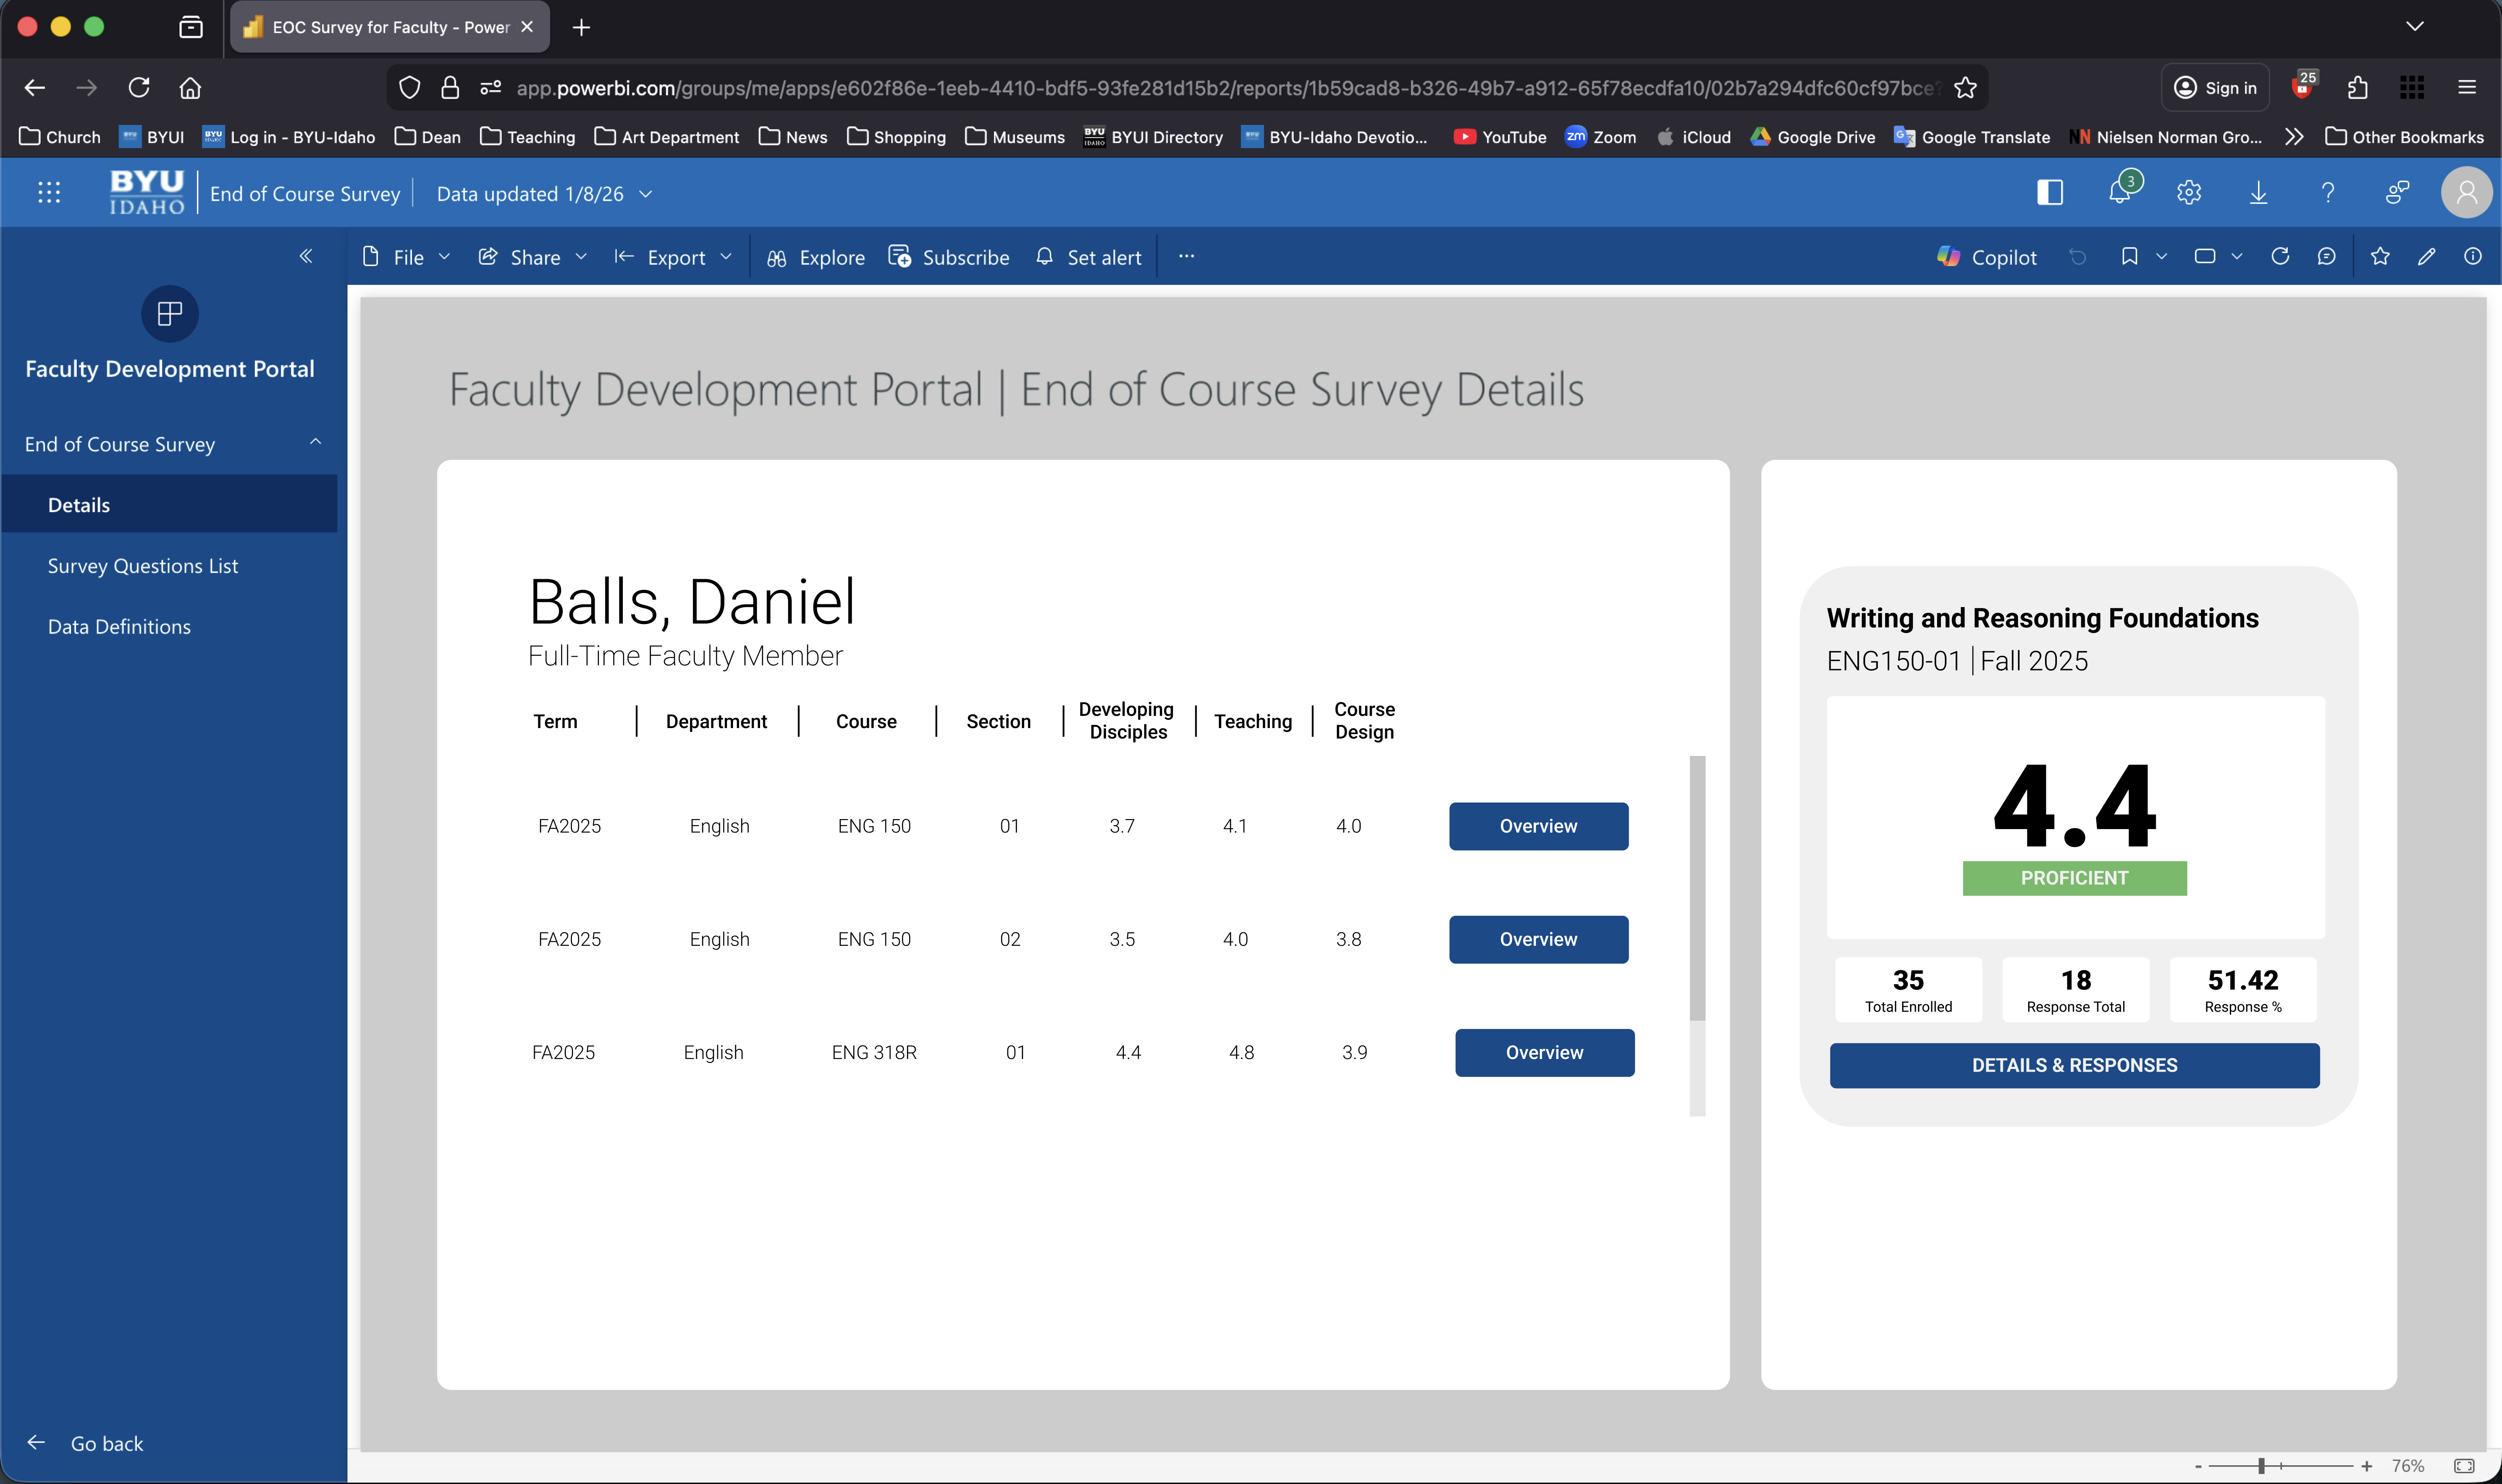
Task: Collapse the End of Course Survey section
Action: (315, 442)
